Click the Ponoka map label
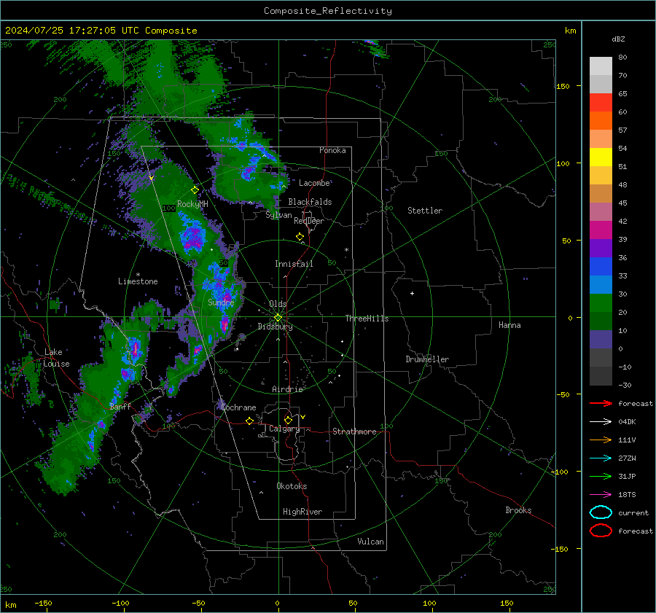The image size is (656, 613). point(332,150)
